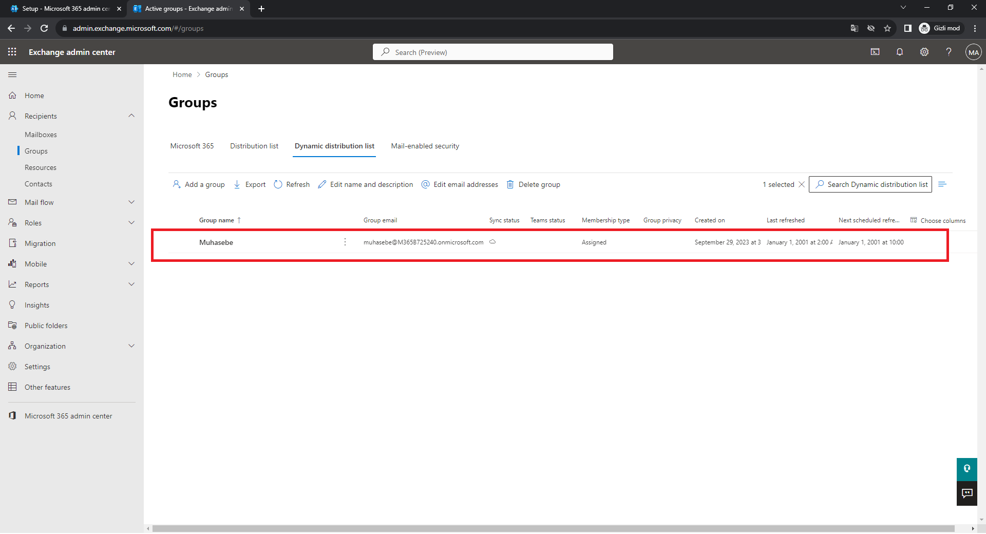Image resolution: width=986 pixels, height=534 pixels.
Task: Open the settings gear in header
Action: [x=924, y=52]
